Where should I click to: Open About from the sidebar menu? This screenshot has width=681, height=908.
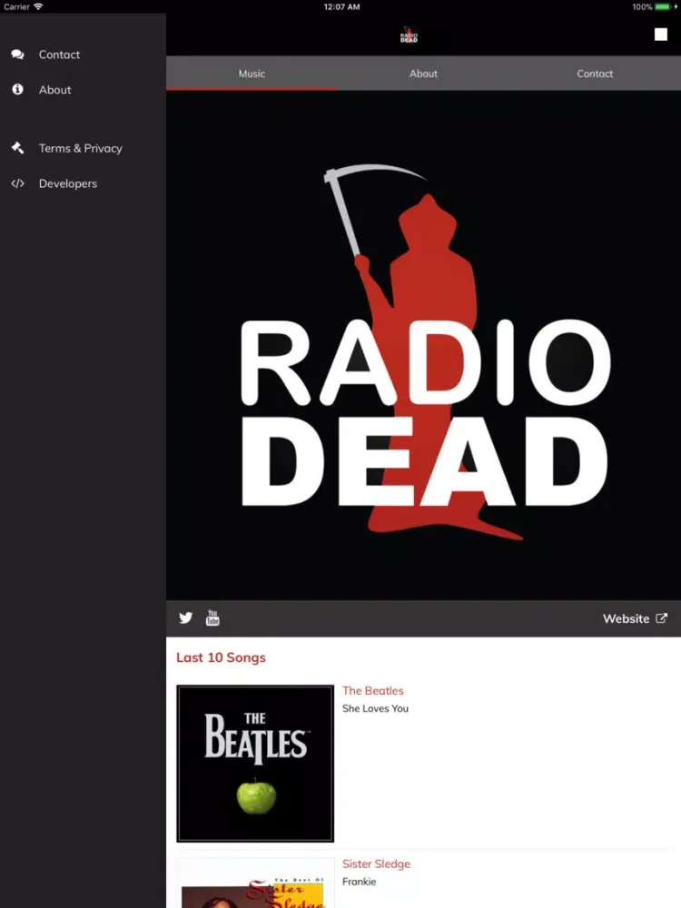click(x=55, y=90)
